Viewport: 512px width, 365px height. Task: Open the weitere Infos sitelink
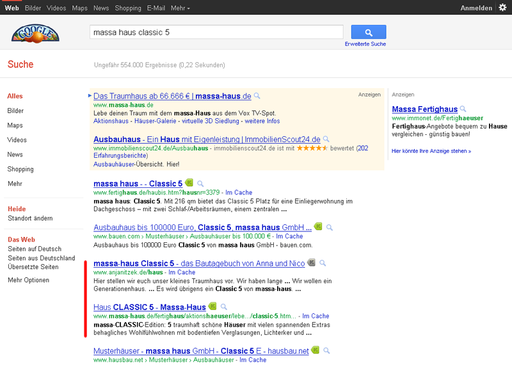(262, 121)
